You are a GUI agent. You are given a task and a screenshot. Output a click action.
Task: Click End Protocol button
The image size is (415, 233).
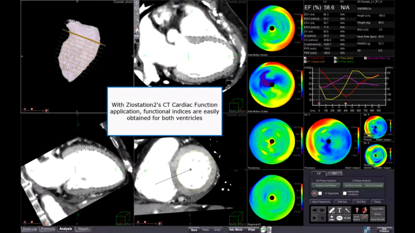pos(384,230)
